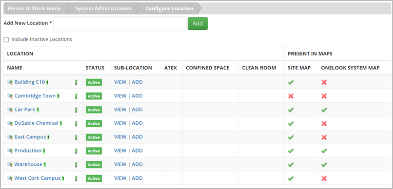Click the green up arrow for East Campus
393x189 pixels.
[76, 137]
